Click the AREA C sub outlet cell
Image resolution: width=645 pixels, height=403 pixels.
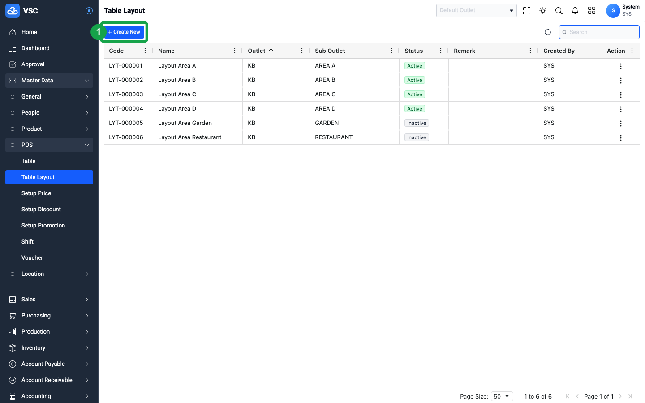point(354,94)
